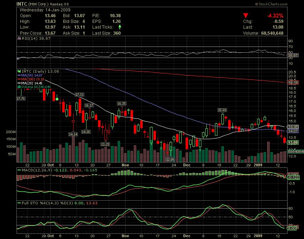Click the header Volume value 68,540,648
Screen dimensions: 304x239
pos(272,33)
